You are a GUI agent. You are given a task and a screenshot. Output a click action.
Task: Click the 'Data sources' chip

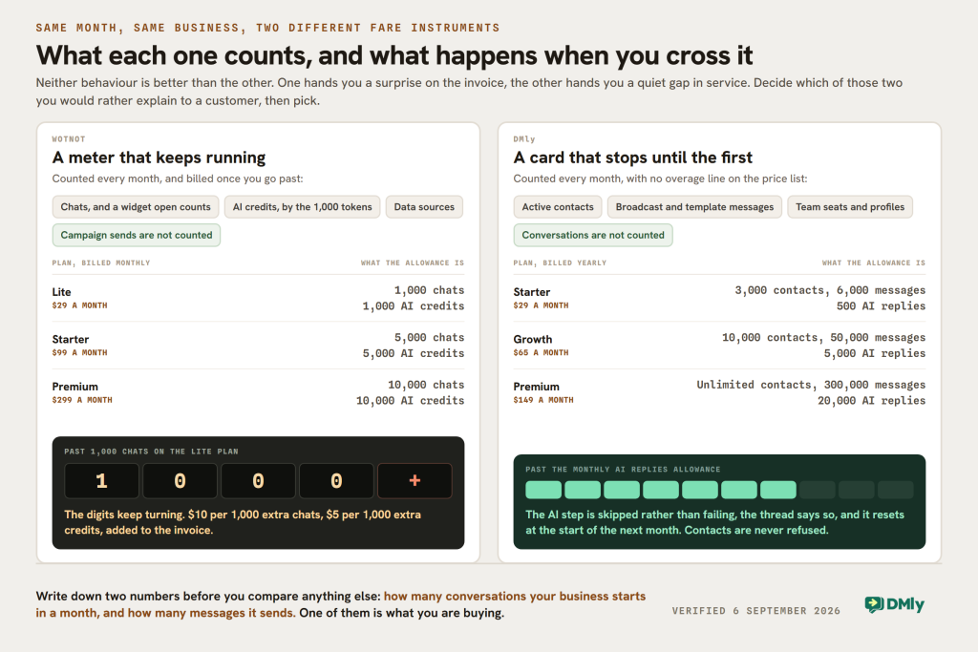(x=424, y=207)
